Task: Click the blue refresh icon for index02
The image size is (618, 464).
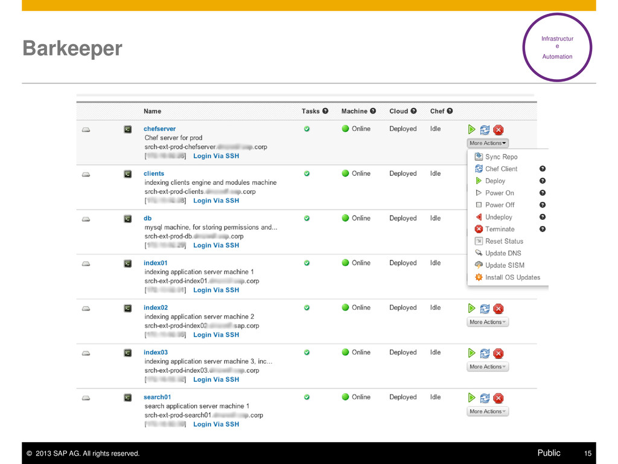Action: [x=485, y=309]
